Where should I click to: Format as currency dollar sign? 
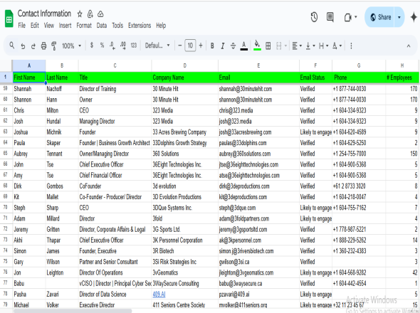click(x=92, y=46)
